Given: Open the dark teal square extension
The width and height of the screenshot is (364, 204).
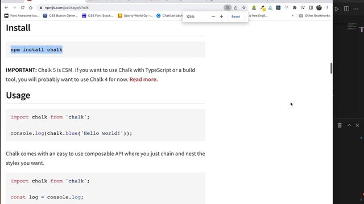Looking at the screenshot, I should [278, 7].
